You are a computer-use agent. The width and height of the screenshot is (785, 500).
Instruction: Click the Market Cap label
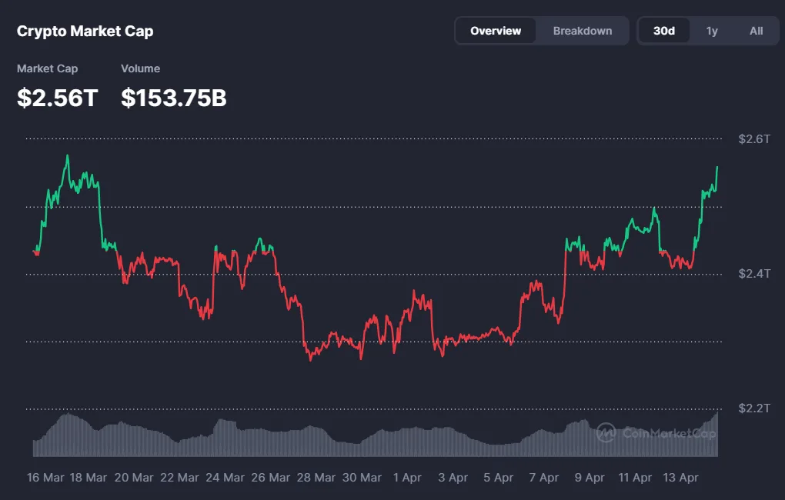point(47,68)
